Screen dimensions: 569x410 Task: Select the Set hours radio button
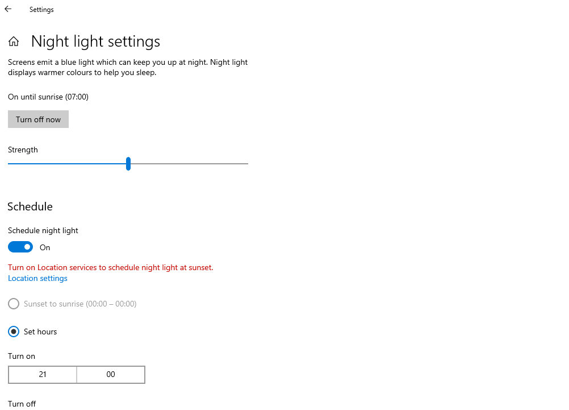[x=14, y=332]
